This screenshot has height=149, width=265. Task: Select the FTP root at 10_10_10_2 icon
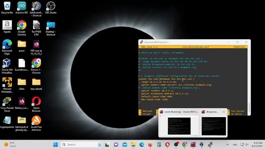(x=36, y=47)
